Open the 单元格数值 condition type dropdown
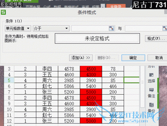The width and height of the screenshot is (167, 126). [18, 28]
